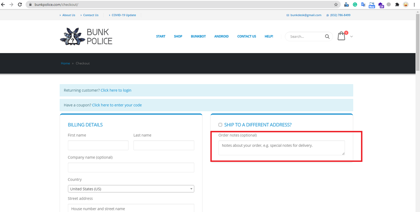420x212 pixels.
Task: Click the Order notes text area
Action: pyautogui.click(x=282, y=148)
